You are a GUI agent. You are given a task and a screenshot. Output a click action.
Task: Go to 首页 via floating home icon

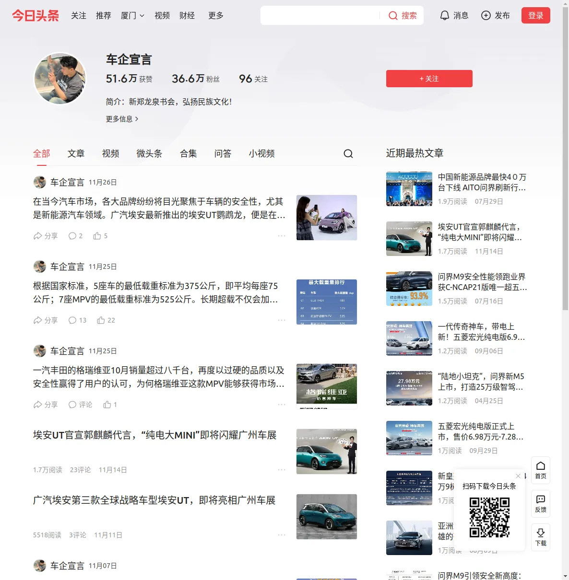click(x=541, y=470)
